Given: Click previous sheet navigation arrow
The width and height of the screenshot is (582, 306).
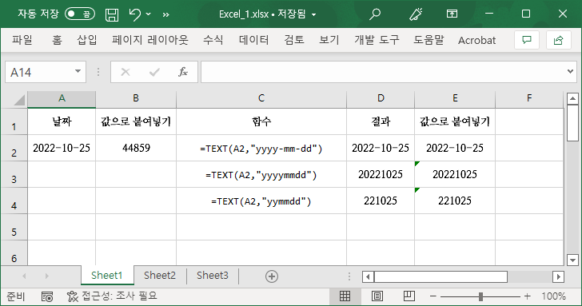Looking at the screenshot, I should click(x=24, y=276).
